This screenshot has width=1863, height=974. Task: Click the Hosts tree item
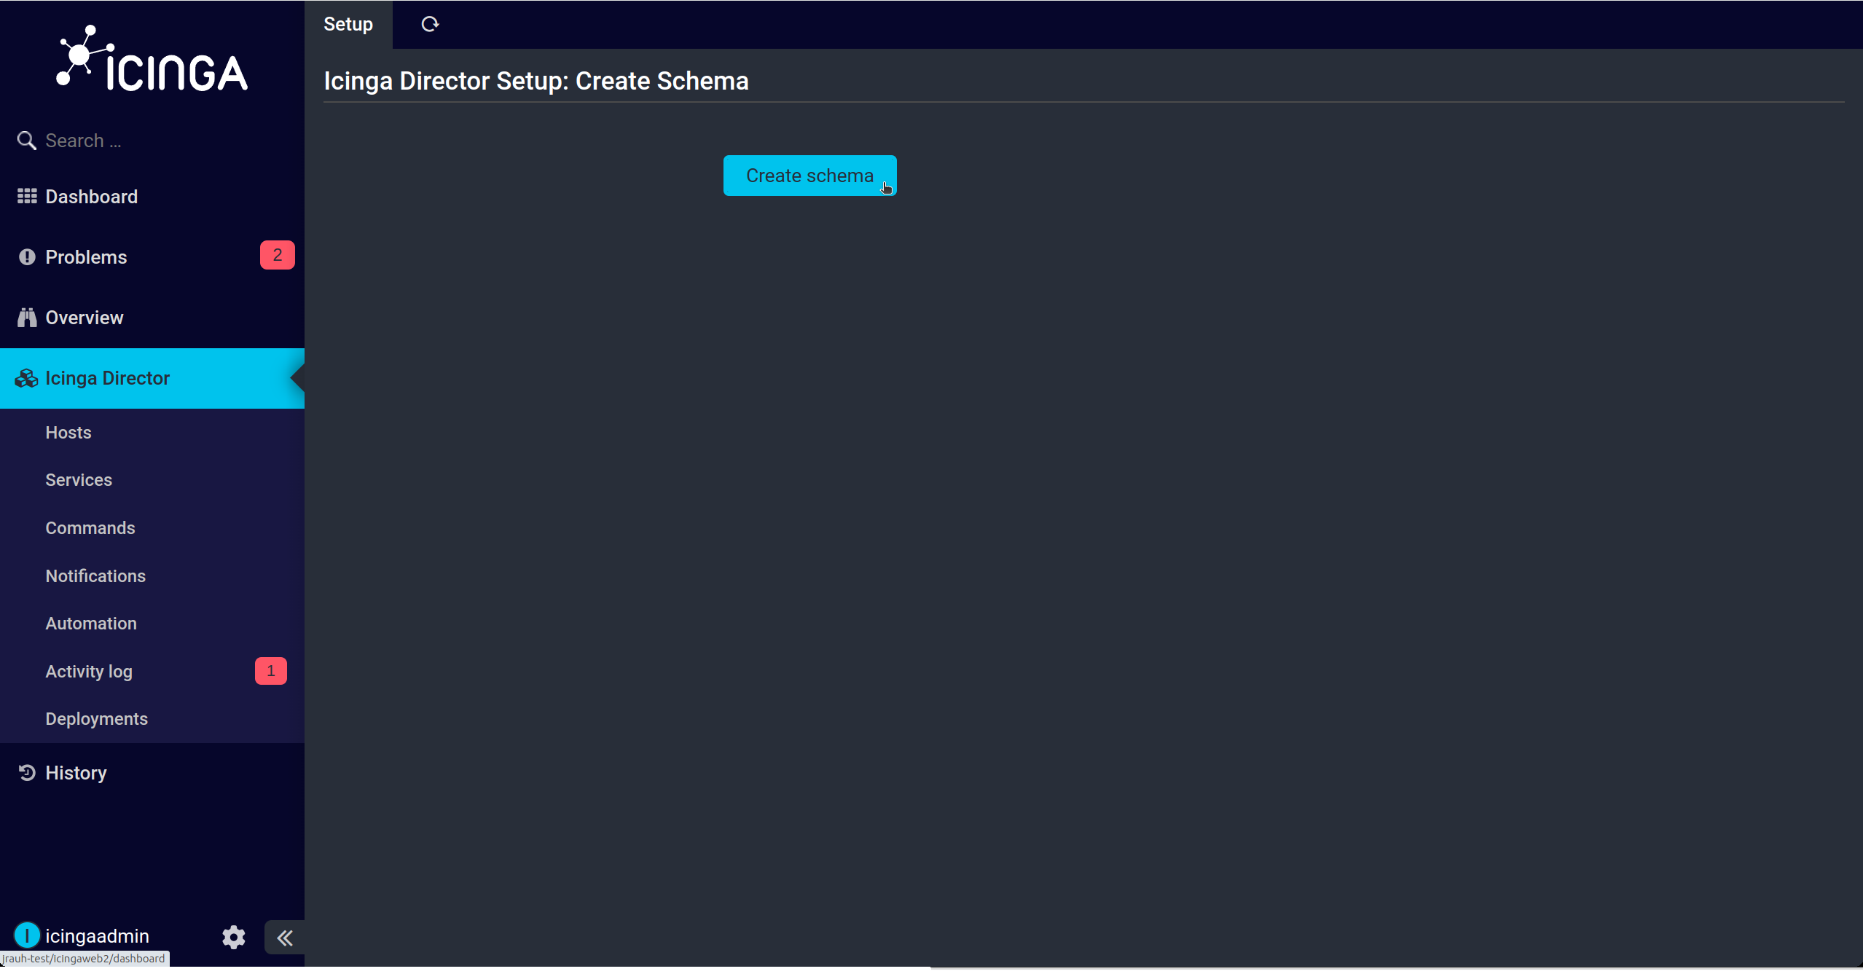click(68, 431)
